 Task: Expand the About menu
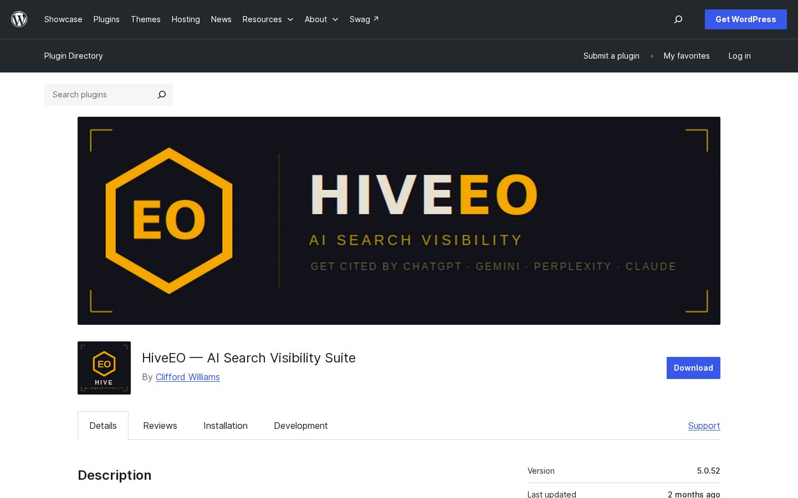coord(321,19)
